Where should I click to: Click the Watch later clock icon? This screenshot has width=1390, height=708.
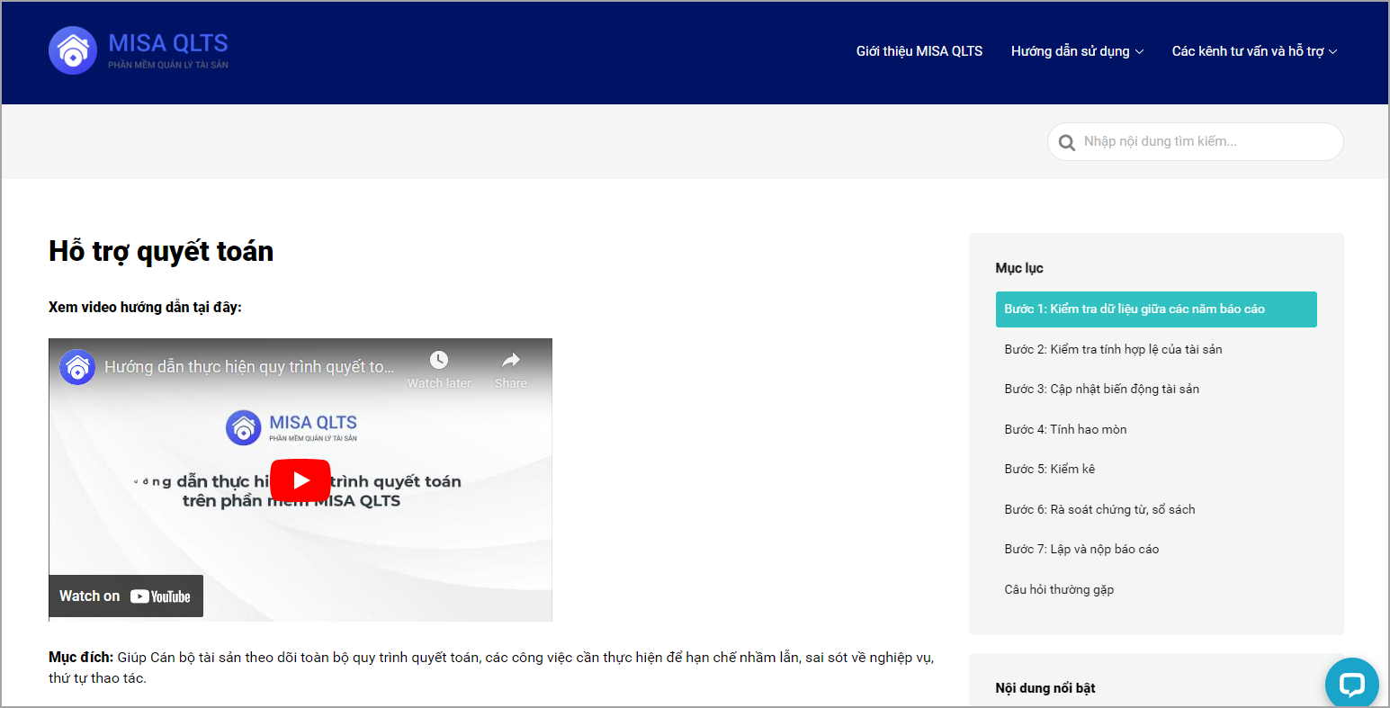439,360
